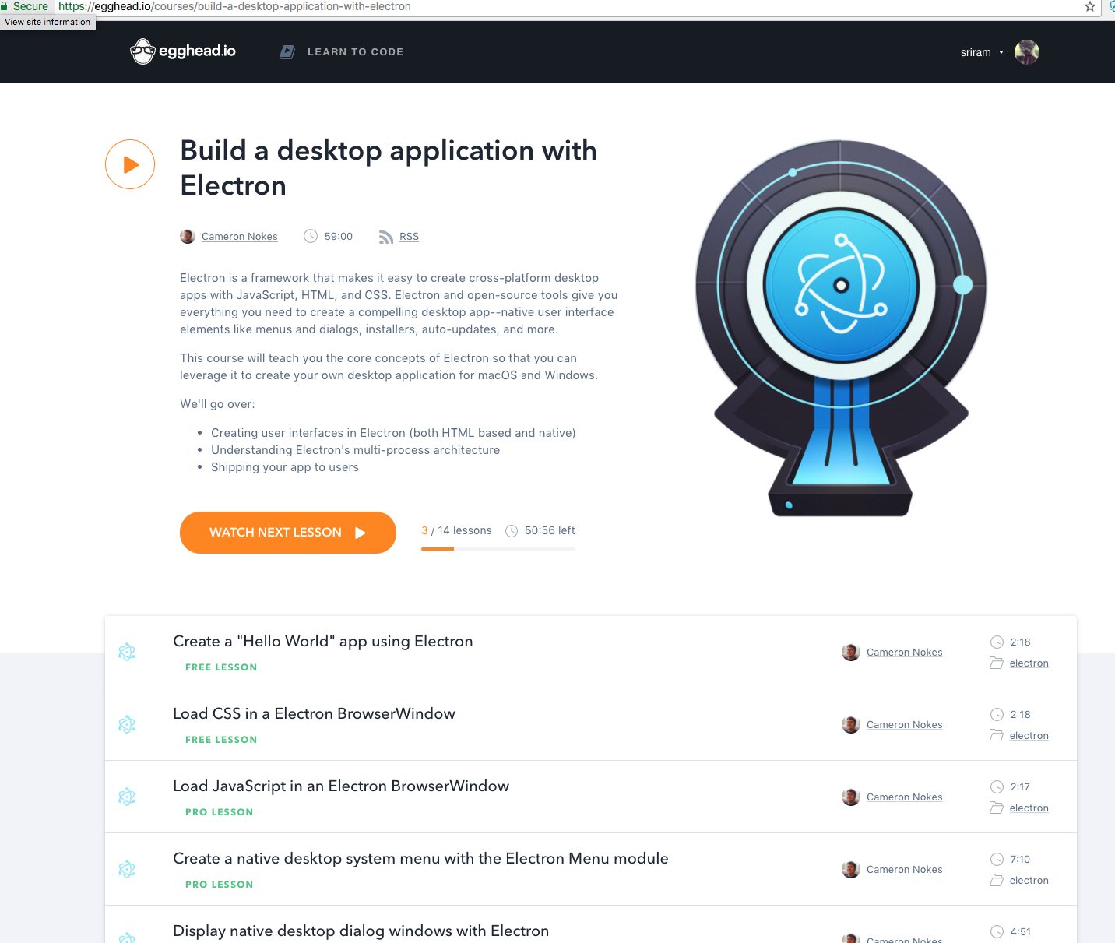Image resolution: width=1115 pixels, height=943 pixels.
Task: Click the user avatar picture
Action: [x=1027, y=52]
